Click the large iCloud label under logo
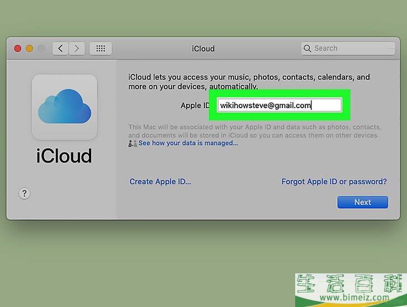 pyautogui.click(x=64, y=156)
